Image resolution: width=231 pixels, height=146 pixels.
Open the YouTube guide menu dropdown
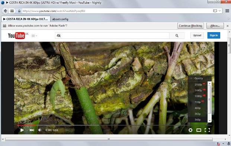tap(34, 36)
